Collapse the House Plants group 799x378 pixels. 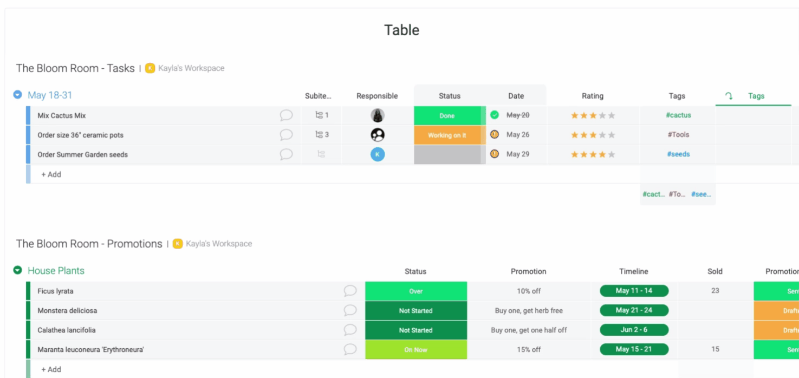(17, 270)
